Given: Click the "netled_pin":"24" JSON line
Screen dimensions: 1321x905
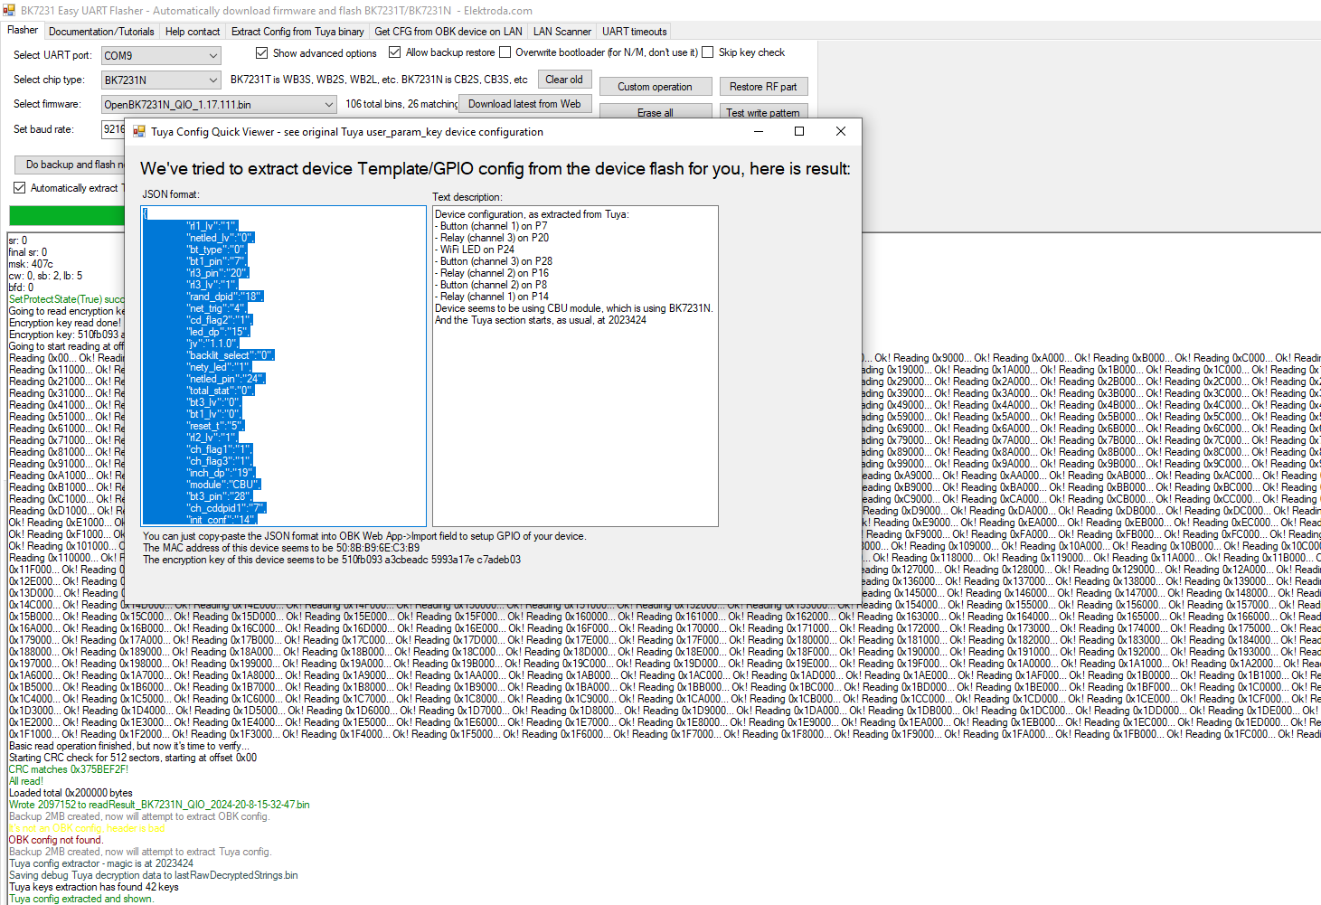Looking at the screenshot, I should [225, 379].
